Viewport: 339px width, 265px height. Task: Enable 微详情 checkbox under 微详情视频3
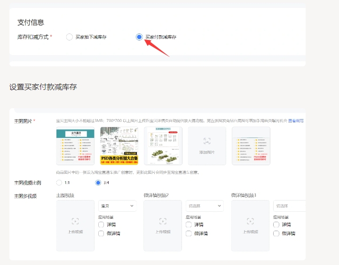276,233
